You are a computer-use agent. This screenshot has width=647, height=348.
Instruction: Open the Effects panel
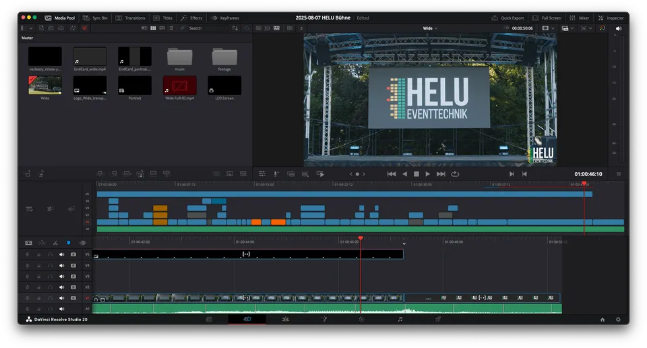191,18
